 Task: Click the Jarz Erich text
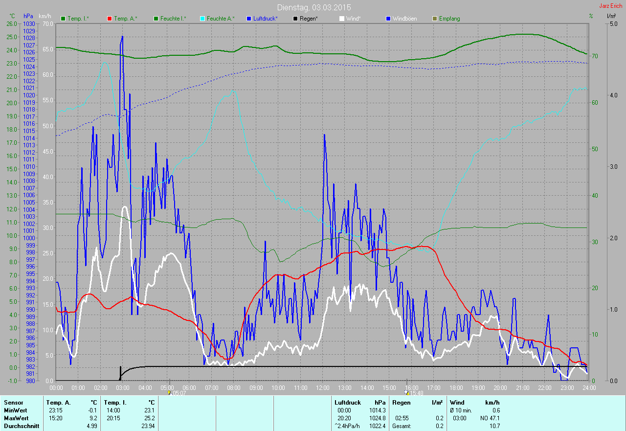coord(611,6)
